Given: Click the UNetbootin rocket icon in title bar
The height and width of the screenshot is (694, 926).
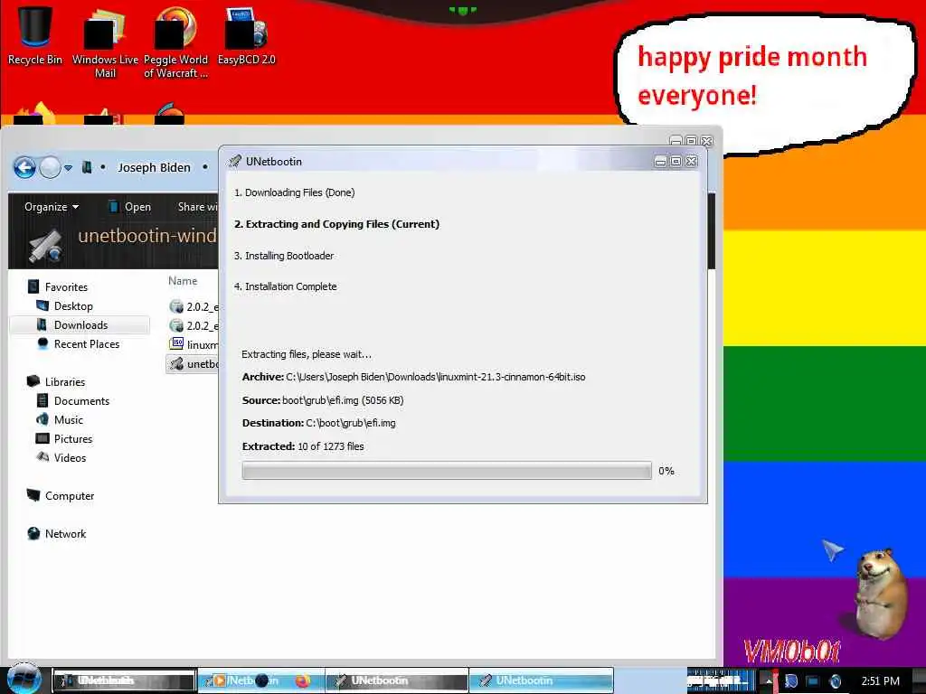Looking at the screenshot, I should [x=234, y=161].
